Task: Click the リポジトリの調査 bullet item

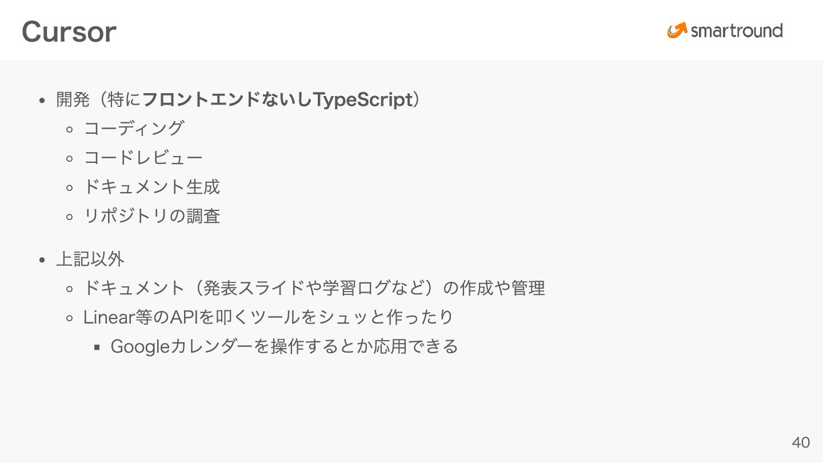Action: coord(152,215)
